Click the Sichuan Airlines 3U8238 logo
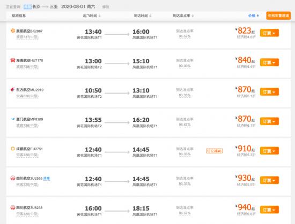Image resolution: width=295 pixels, height=224 pixels. point(13,207)
